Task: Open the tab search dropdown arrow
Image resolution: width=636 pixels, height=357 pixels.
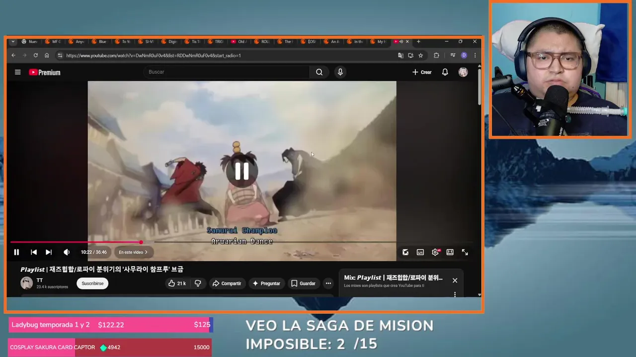Action: coord(13,42)
